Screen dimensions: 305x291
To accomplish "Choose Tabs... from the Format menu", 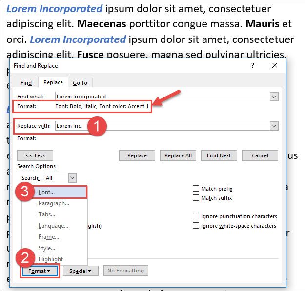I will coord(55,214).
